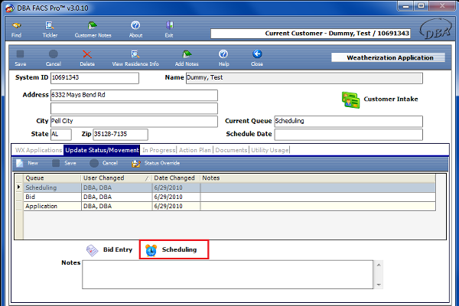The width and height of the screenshot is (459, 306).
Task: Switch to WX Applications tab
Action: [x=38, y=150]
